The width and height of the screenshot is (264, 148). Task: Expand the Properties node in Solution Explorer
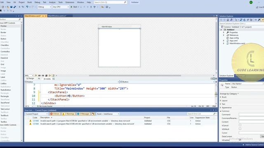(224, 32)
